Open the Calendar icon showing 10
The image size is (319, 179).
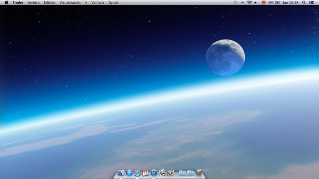pos(145,173)
